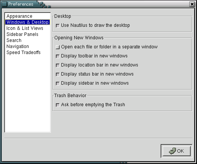This screenshot has height=164, width=197.
Task: Confirm preferences with the OK button
Action: pos(177,151)
